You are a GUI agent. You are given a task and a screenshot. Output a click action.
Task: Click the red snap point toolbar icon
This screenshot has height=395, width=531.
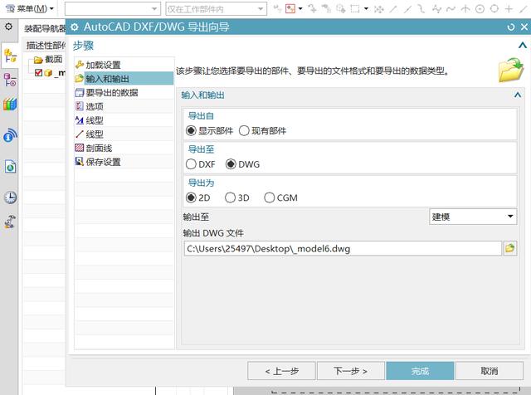click(x=290, y=9)
